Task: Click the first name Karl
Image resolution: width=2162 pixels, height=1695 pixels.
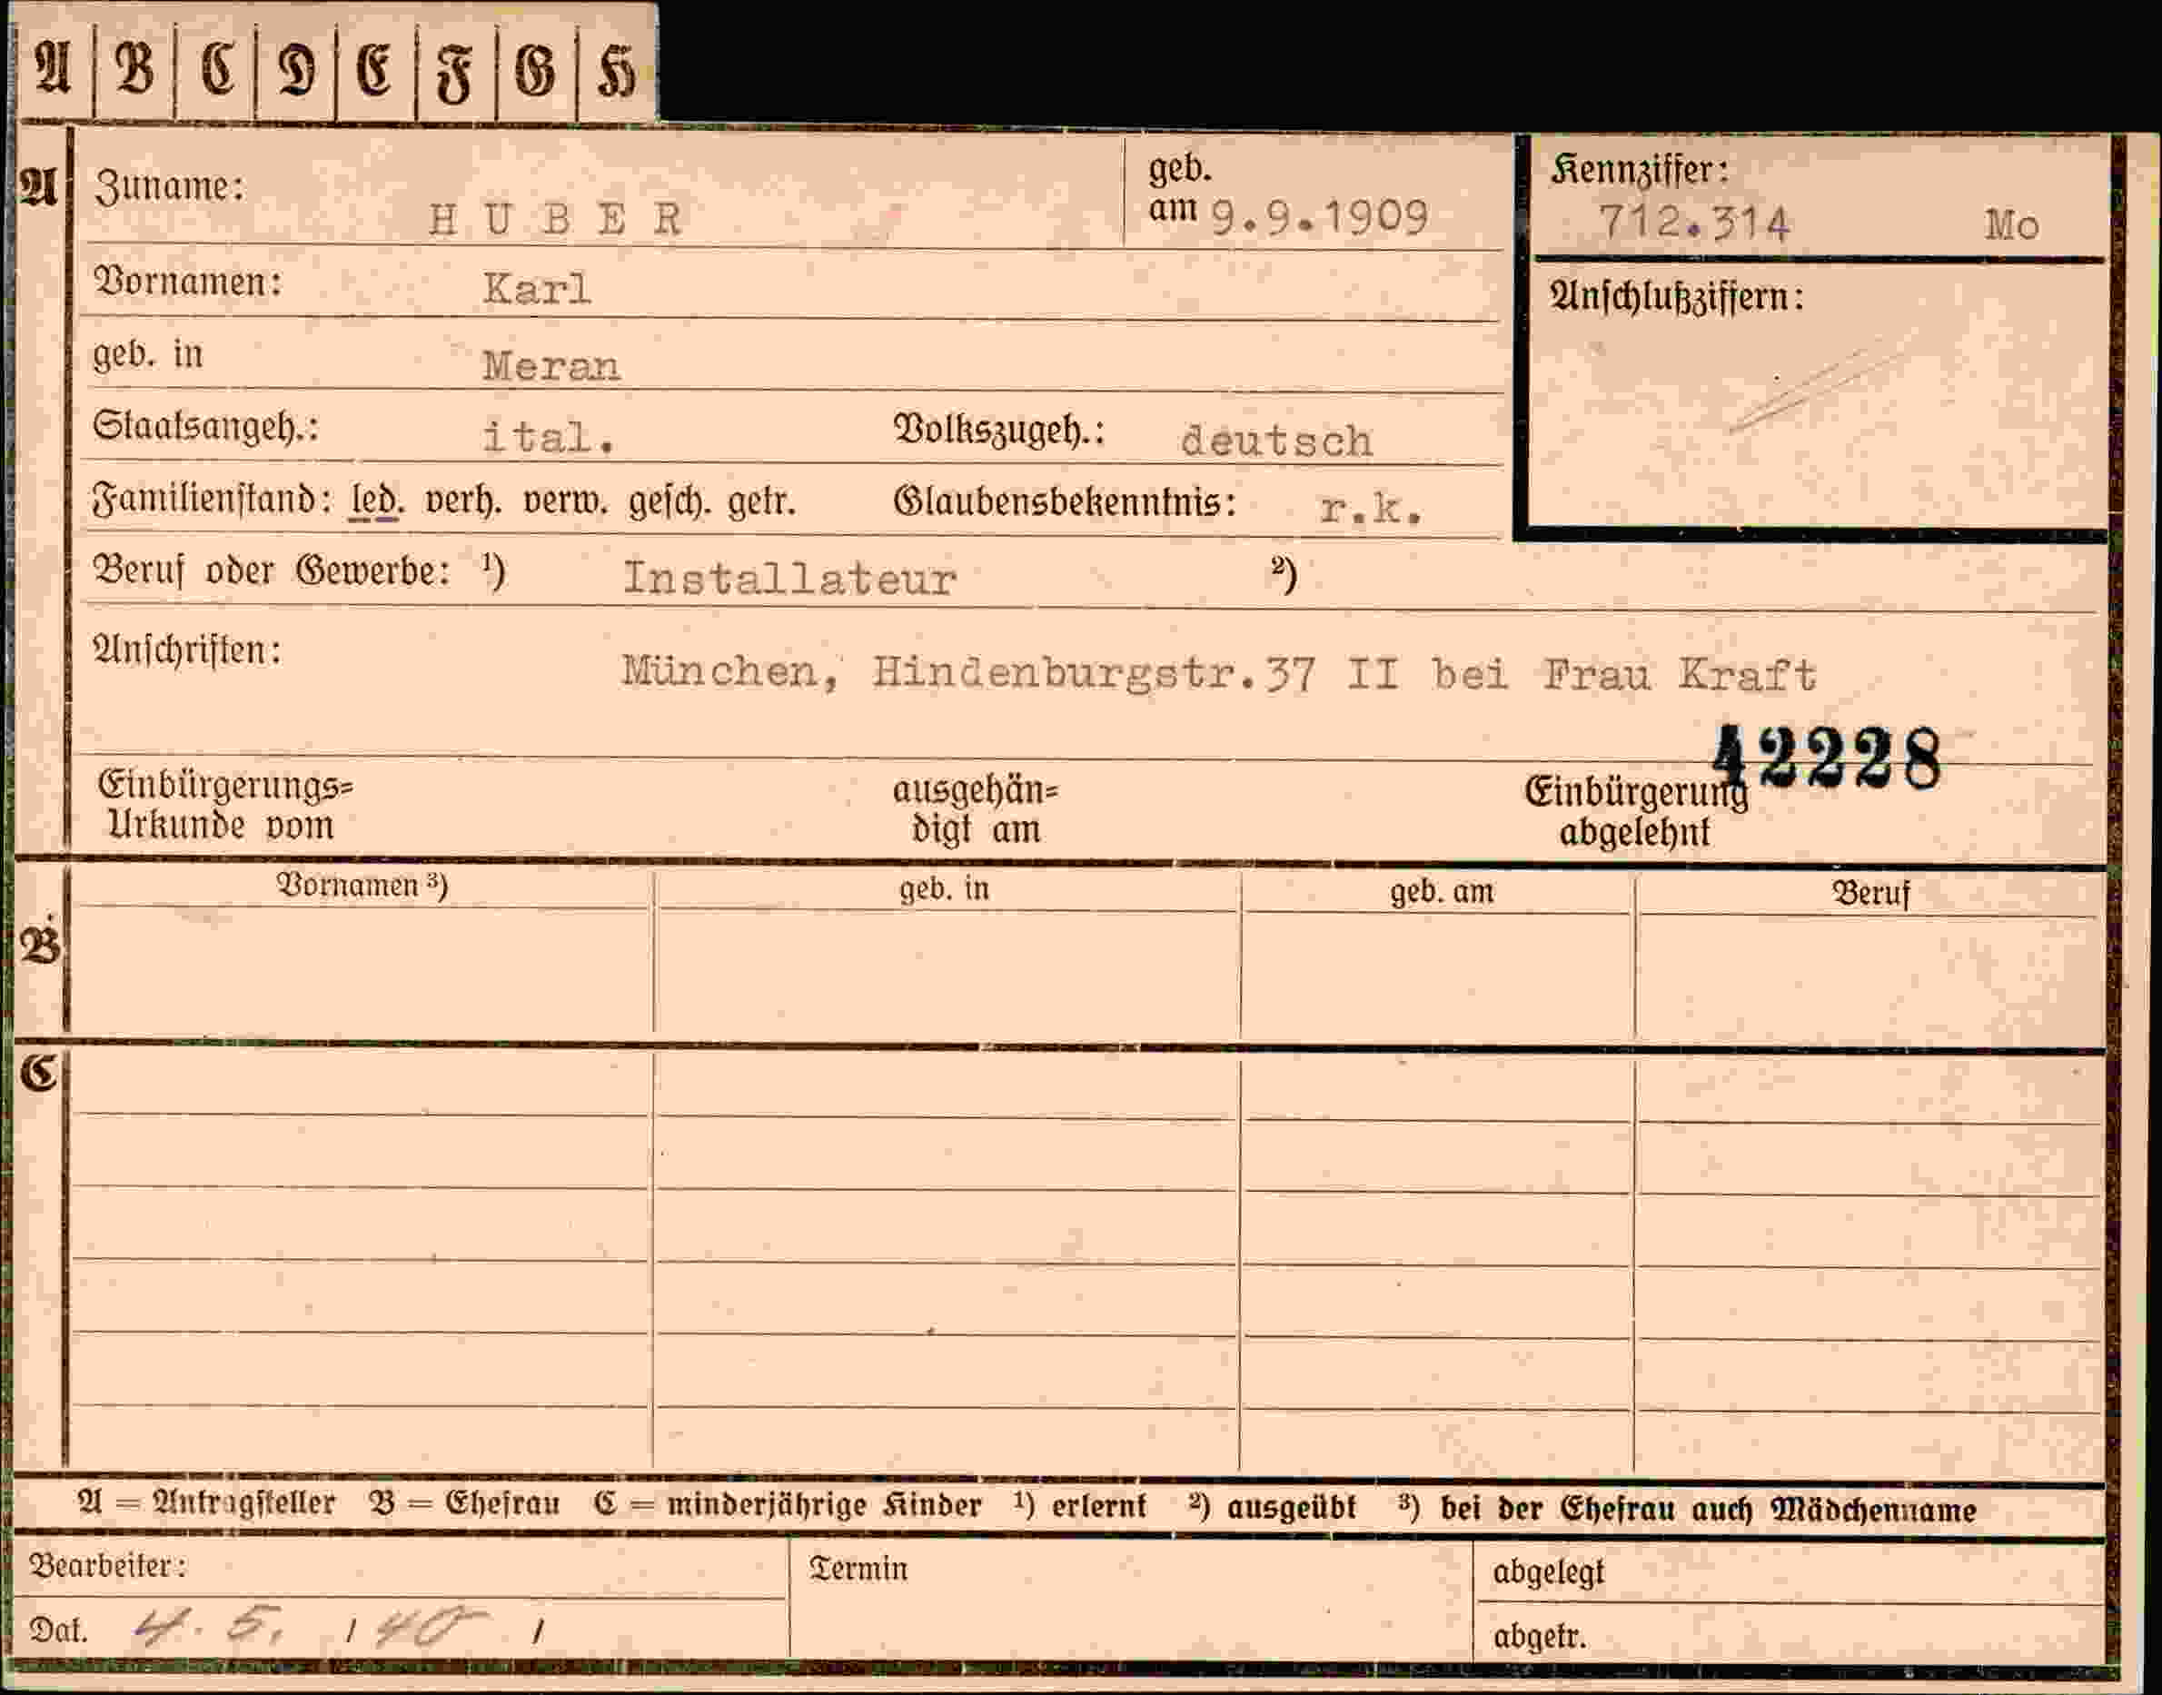Action: coord(537,289)
